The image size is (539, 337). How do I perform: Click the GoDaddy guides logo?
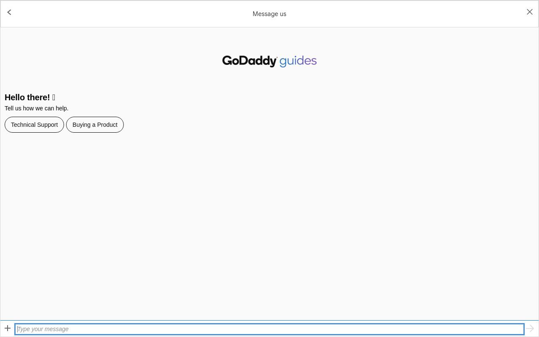pos(269,61)
